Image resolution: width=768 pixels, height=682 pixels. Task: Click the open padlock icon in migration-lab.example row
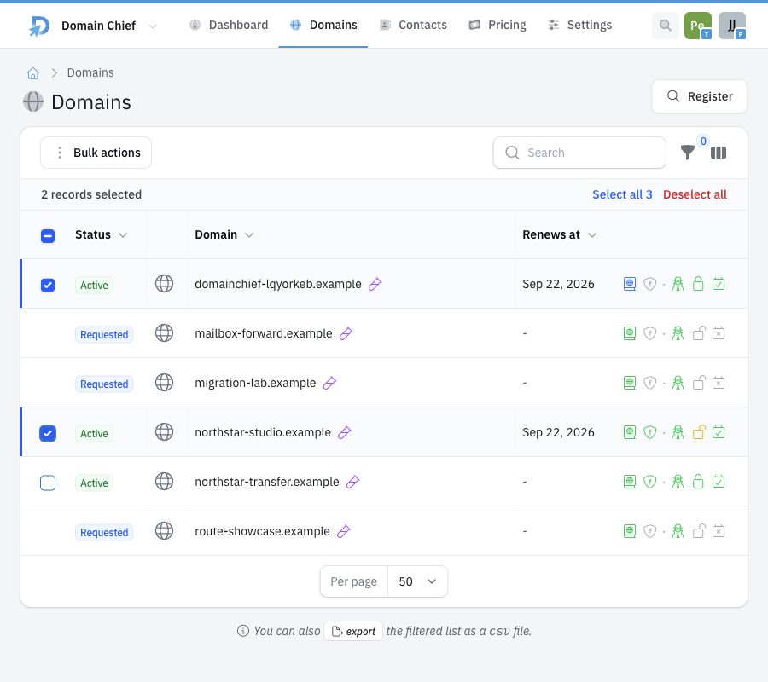coord(699,383)
